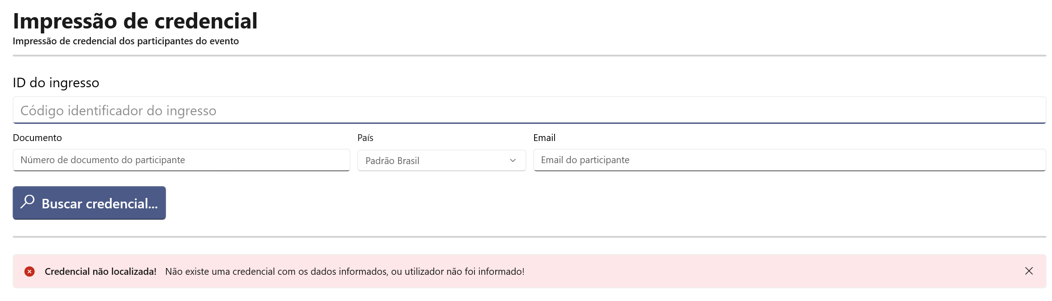Click the Código identificador placeholder text

[118, 111]
